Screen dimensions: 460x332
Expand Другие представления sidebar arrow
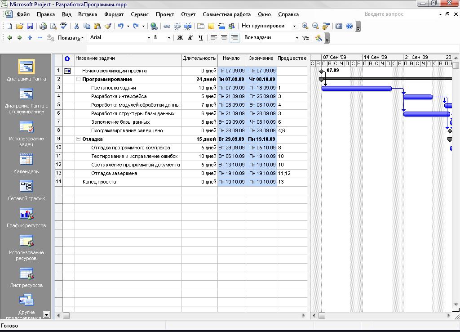coord(46,314)
